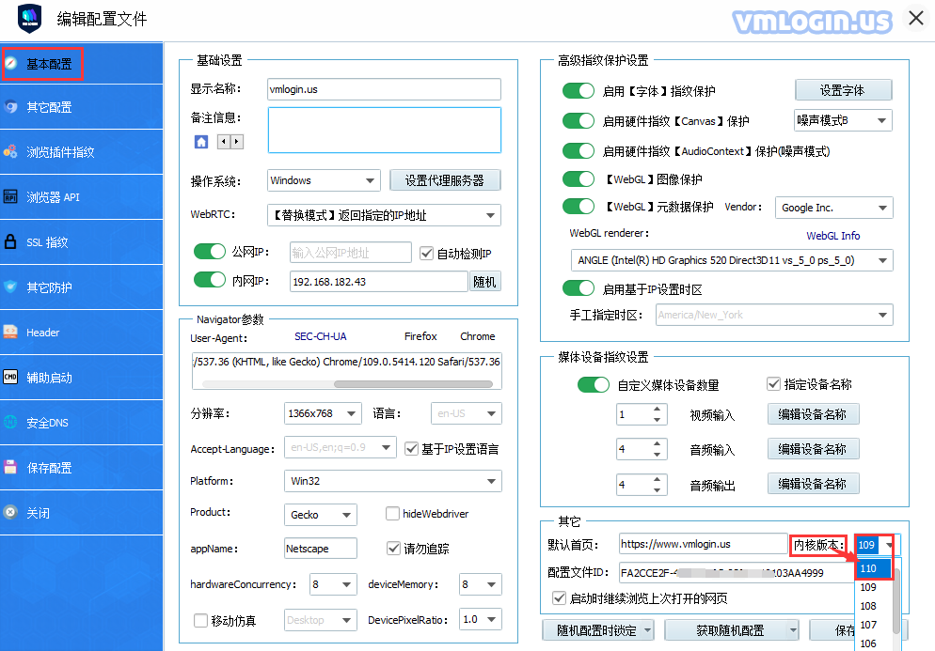Enable the 移动仿真 checkbox
Viewport: 935px width, 651px height.
pos(201,621)
